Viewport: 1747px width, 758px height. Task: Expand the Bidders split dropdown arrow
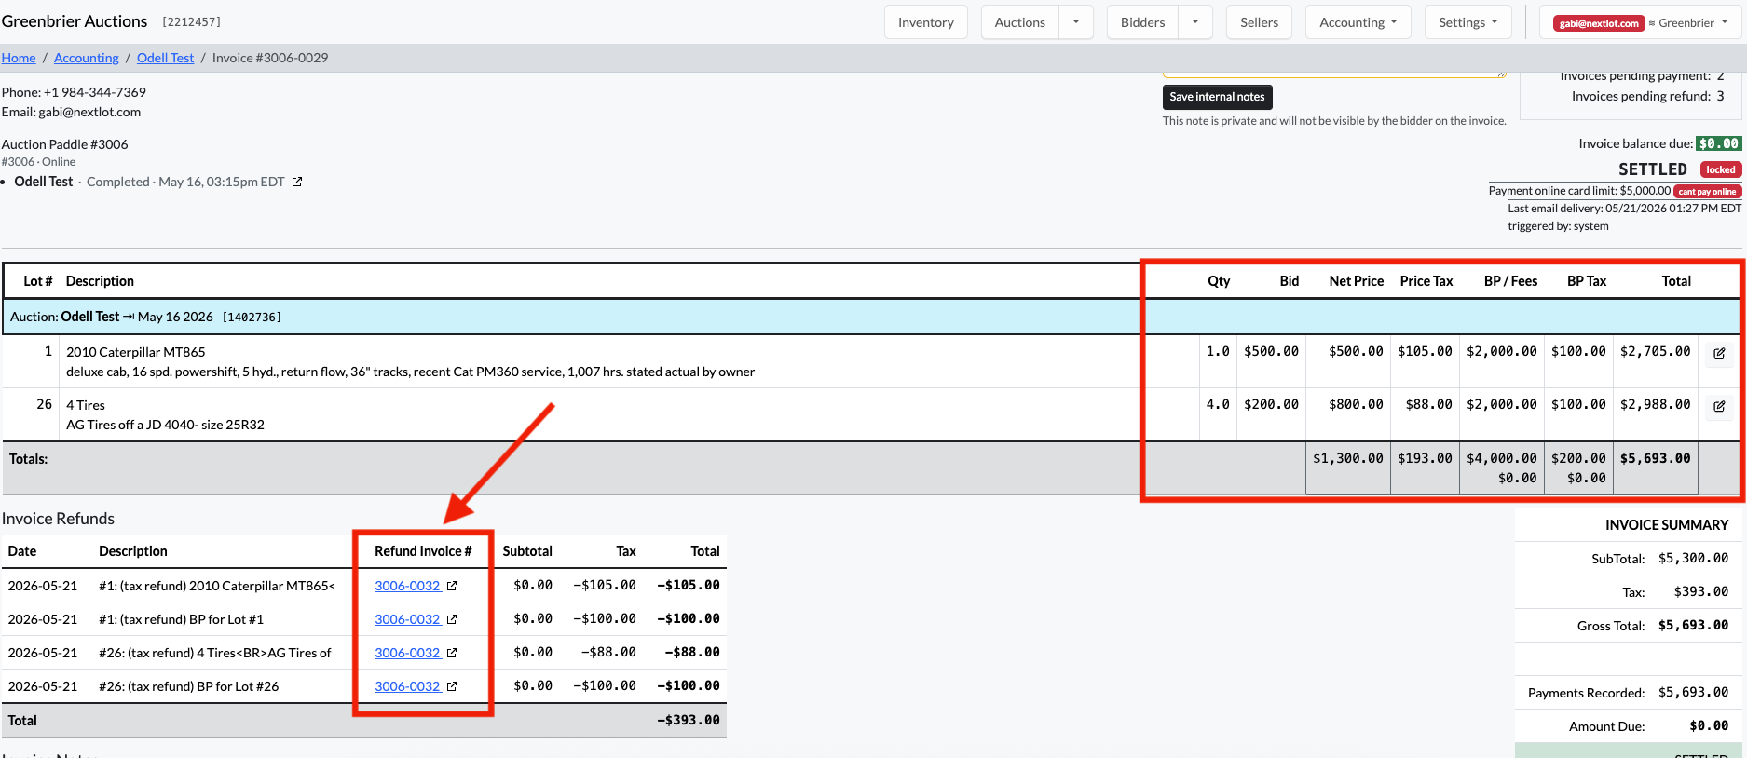tap(1195, 22)
